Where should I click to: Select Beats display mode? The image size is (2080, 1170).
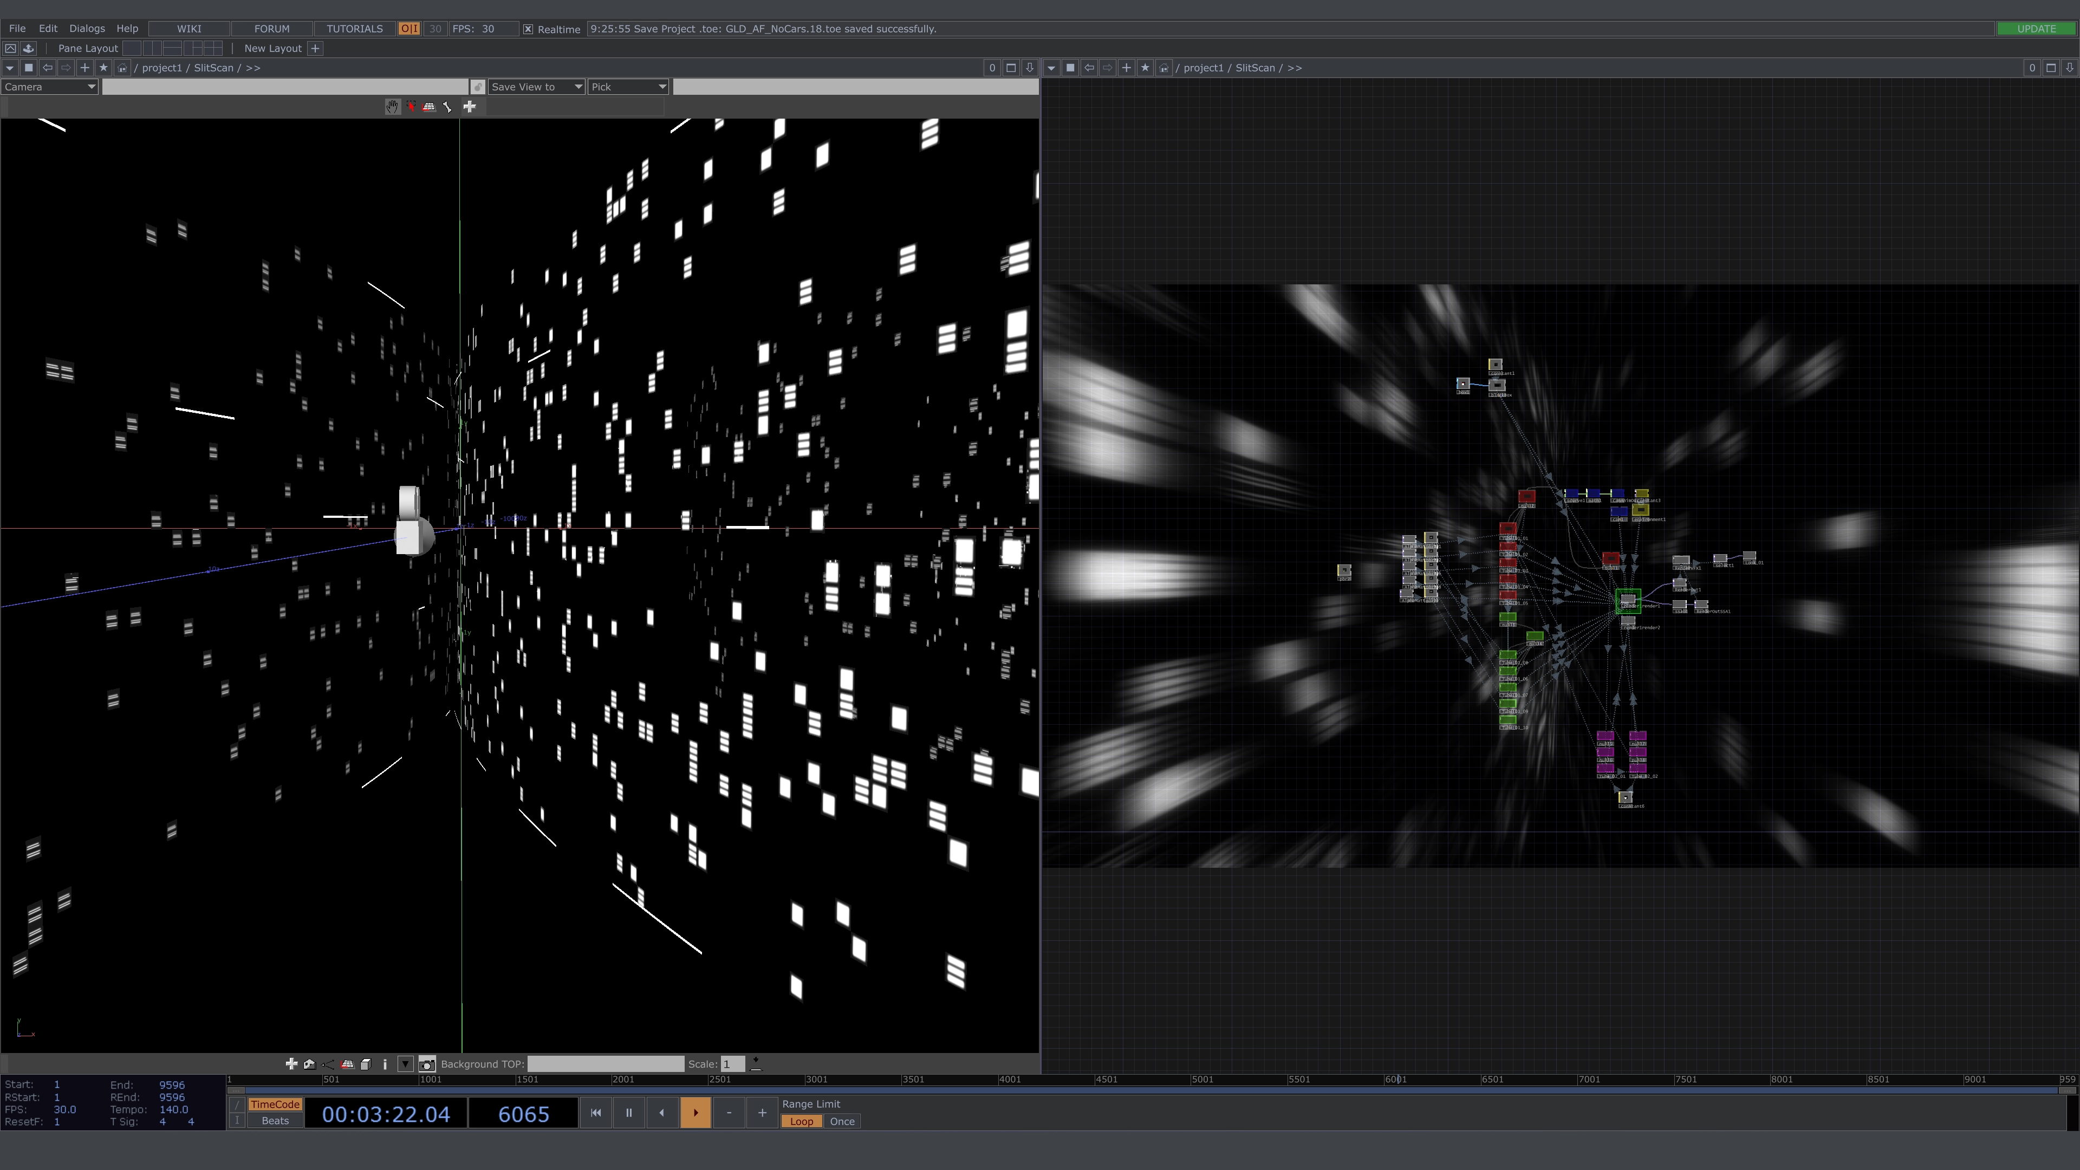[275, 1121]
